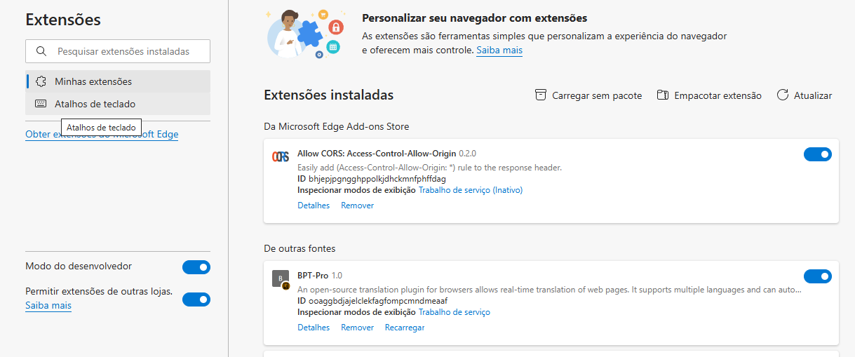Open Trabalho de serviço (Inativo) link

471,190
